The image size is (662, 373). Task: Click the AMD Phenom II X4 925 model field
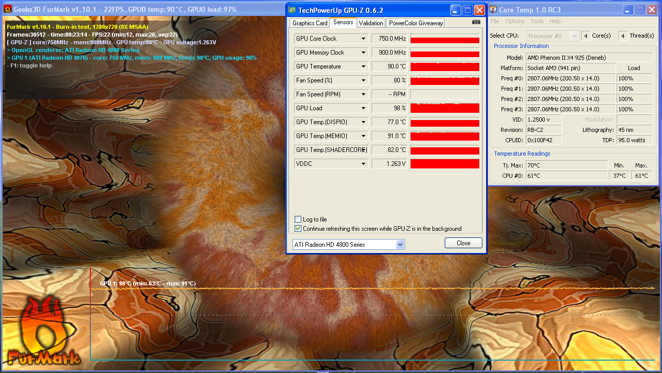point(589,58)
